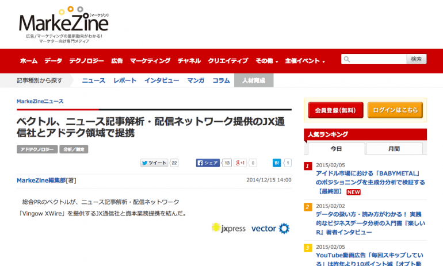Open the MarkeZineニュース category link

click(x=40, y=101)
